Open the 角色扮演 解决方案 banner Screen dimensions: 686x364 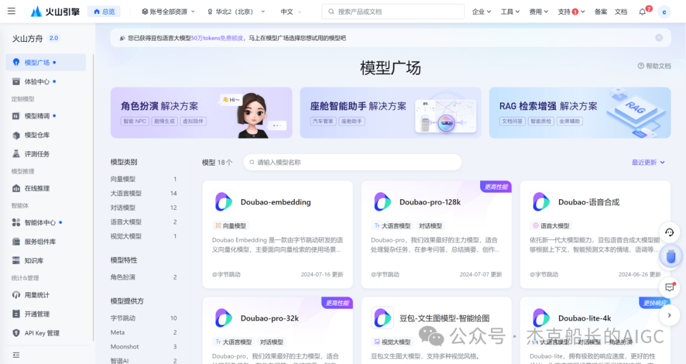tap(201, 113)
